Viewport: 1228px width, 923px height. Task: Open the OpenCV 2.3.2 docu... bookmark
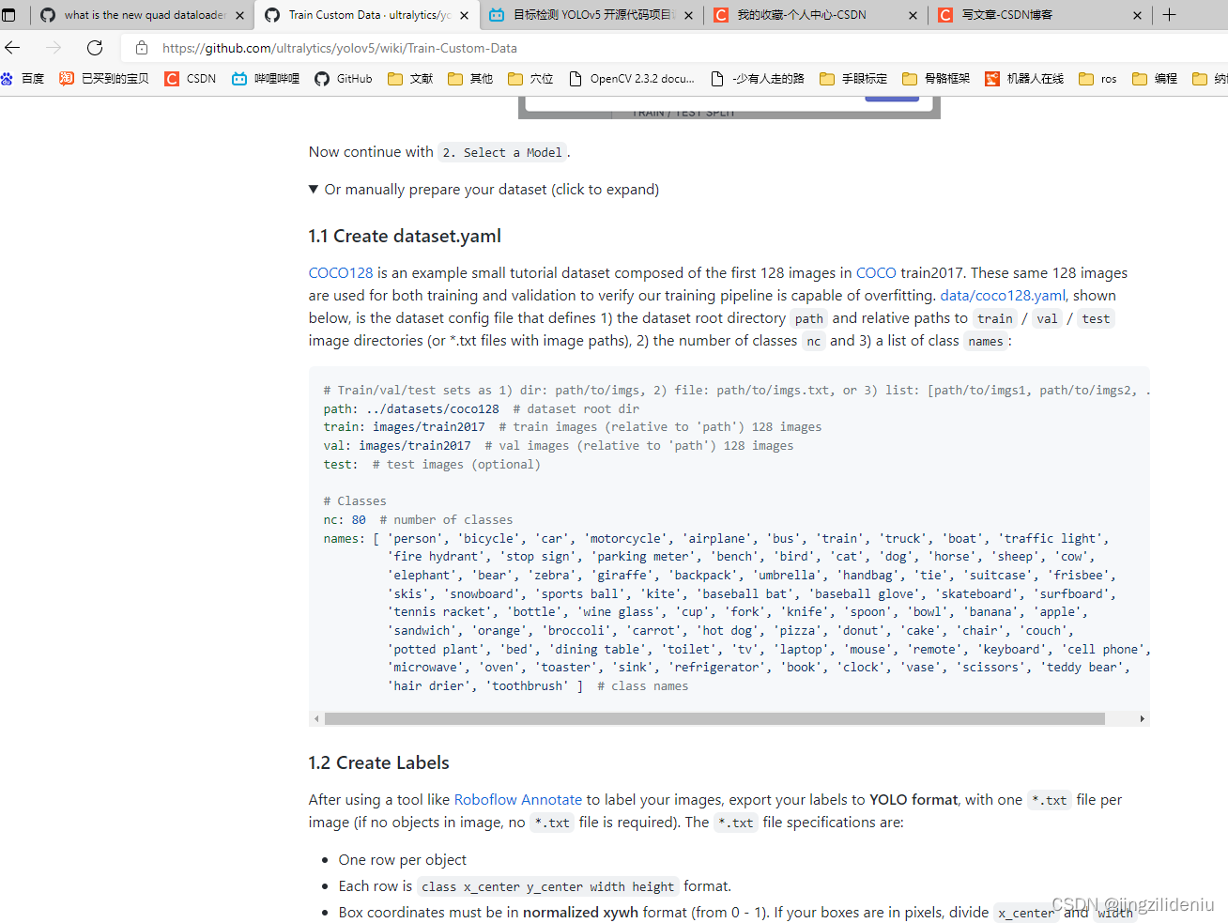632,79
